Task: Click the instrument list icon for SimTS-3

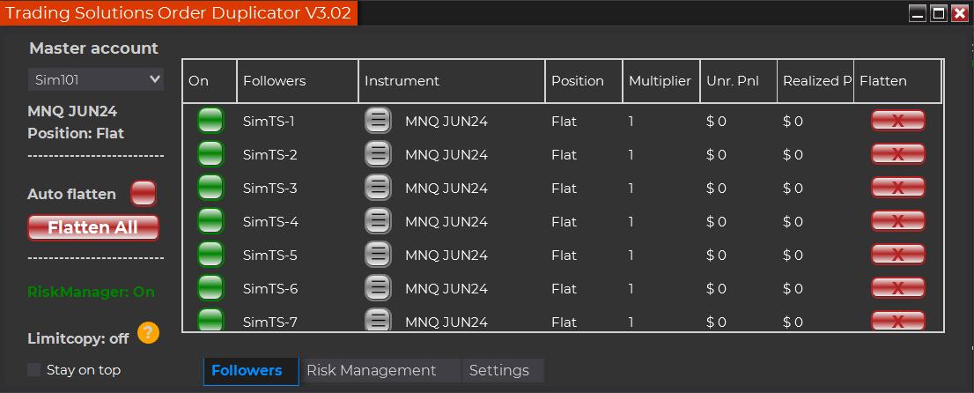Action: click(378, 188)
